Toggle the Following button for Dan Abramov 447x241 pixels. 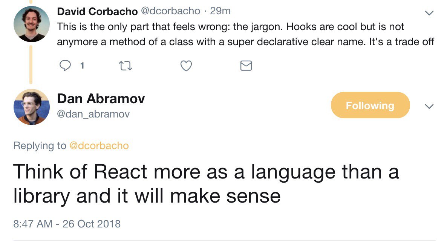(x=370, y=105)
